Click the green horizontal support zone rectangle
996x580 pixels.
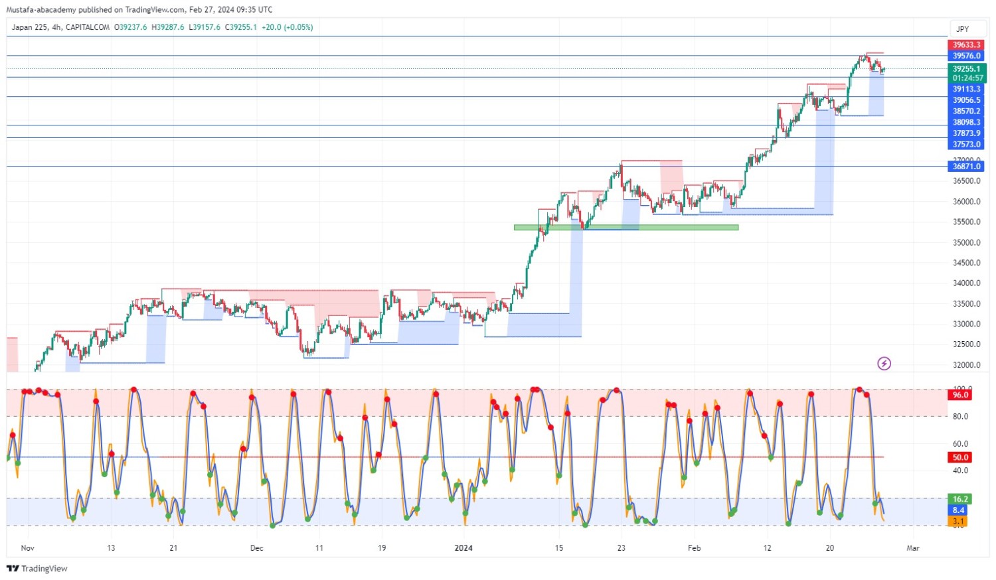click(626, 228)
